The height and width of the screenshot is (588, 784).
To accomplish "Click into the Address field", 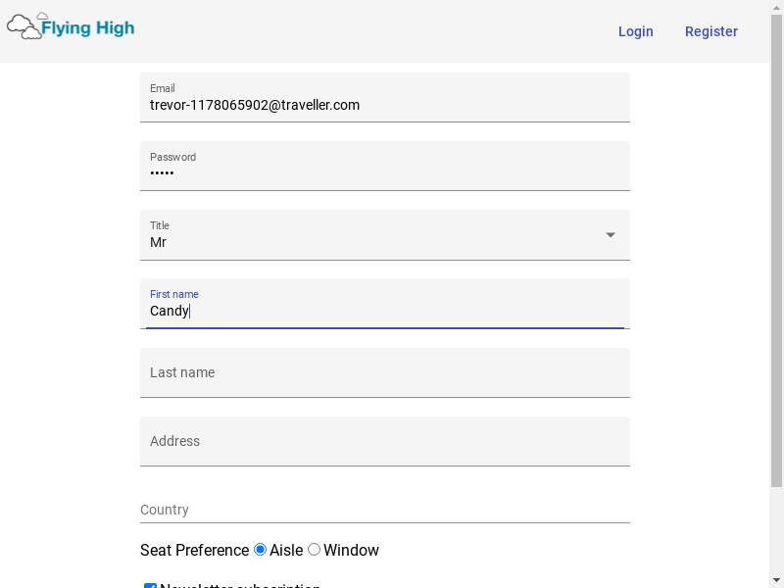I will [x=384, y=441].
